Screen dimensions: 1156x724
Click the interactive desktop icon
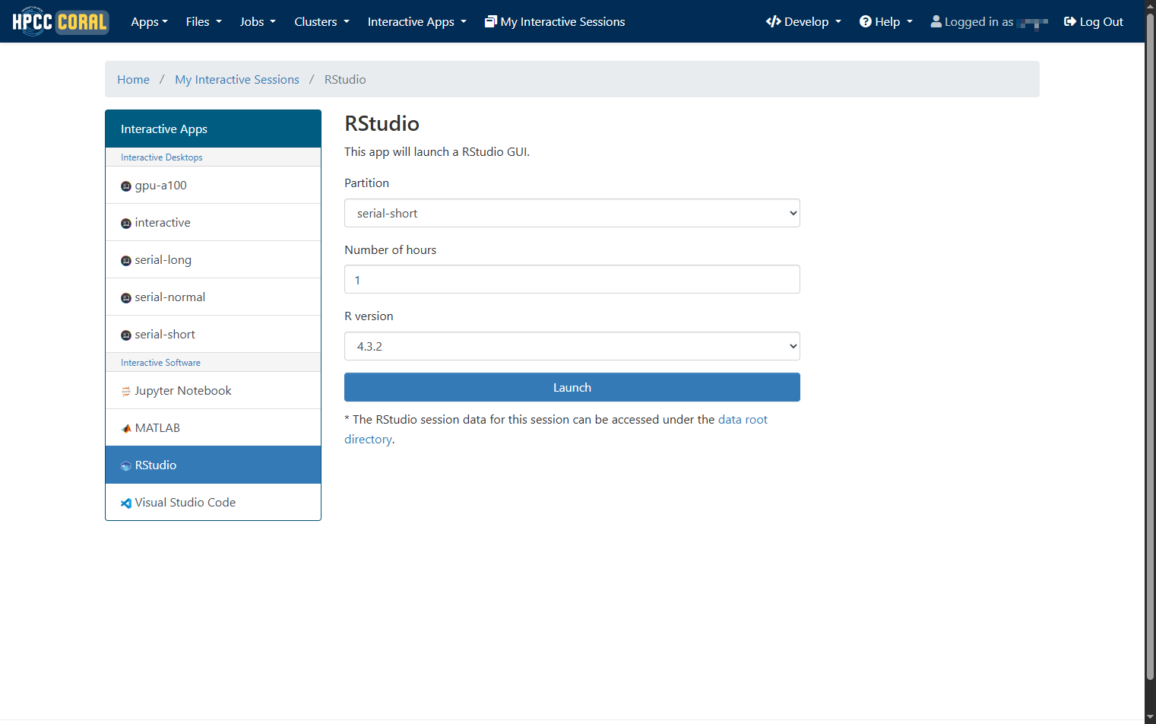(126, 224)
